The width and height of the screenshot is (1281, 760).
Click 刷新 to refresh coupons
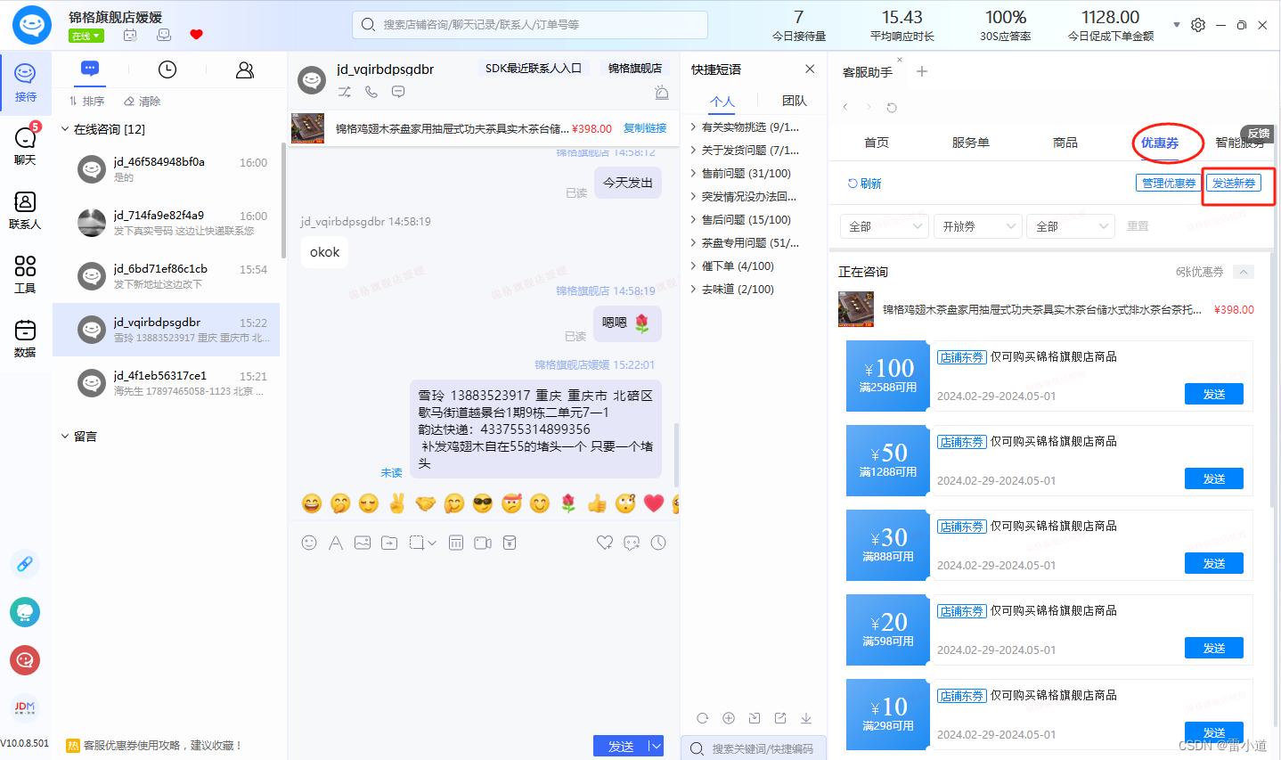pyautogui.click(x=864, y=184)
